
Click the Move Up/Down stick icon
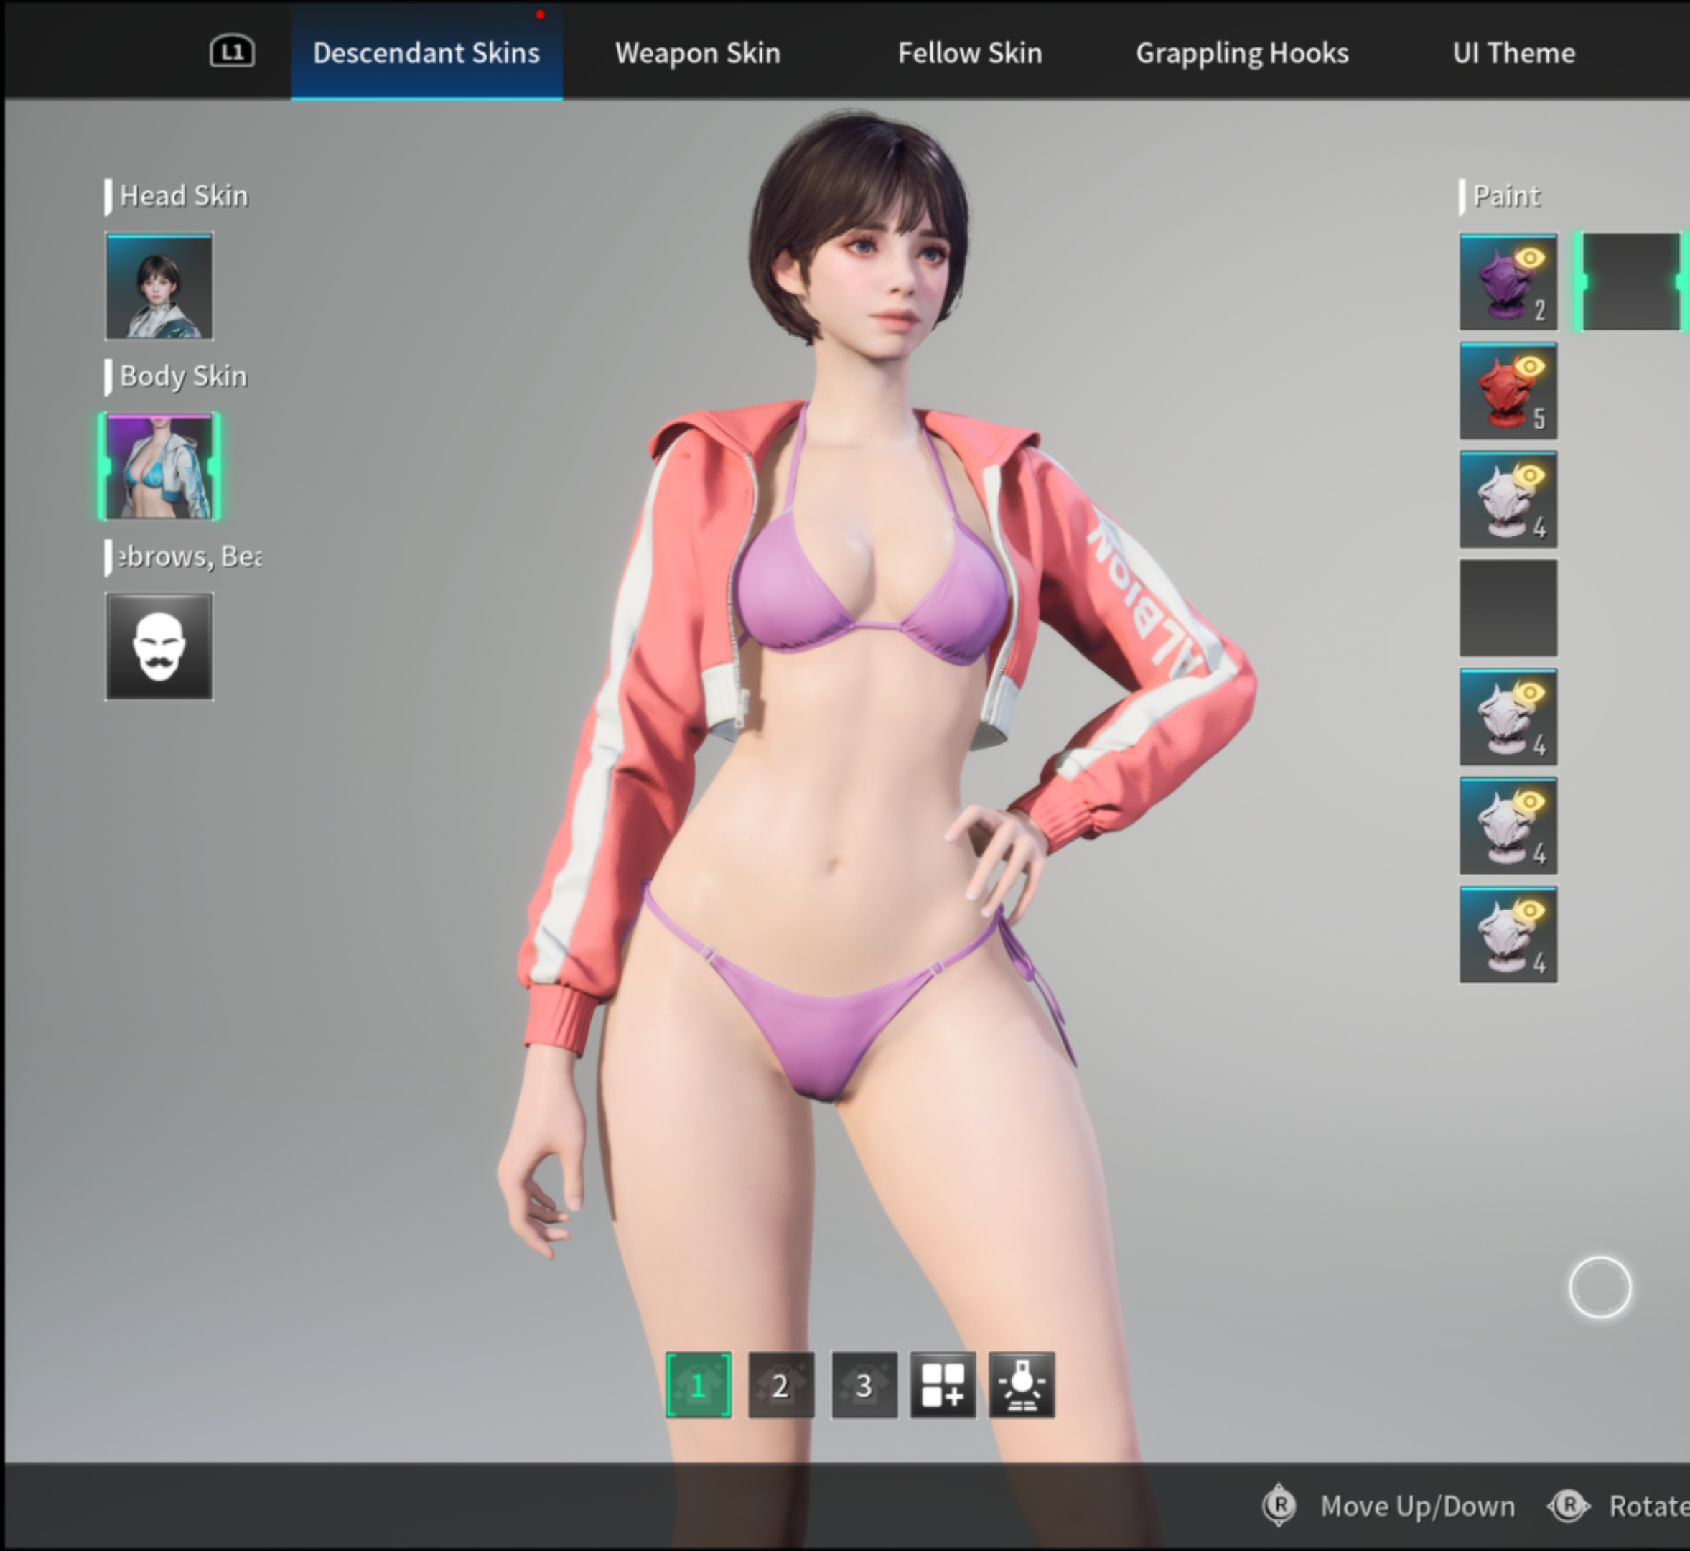(x=1279, y=1506)
